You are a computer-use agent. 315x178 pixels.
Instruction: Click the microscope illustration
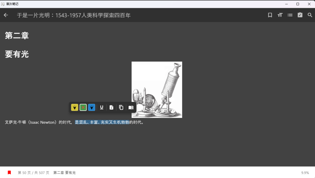[157, 90]
